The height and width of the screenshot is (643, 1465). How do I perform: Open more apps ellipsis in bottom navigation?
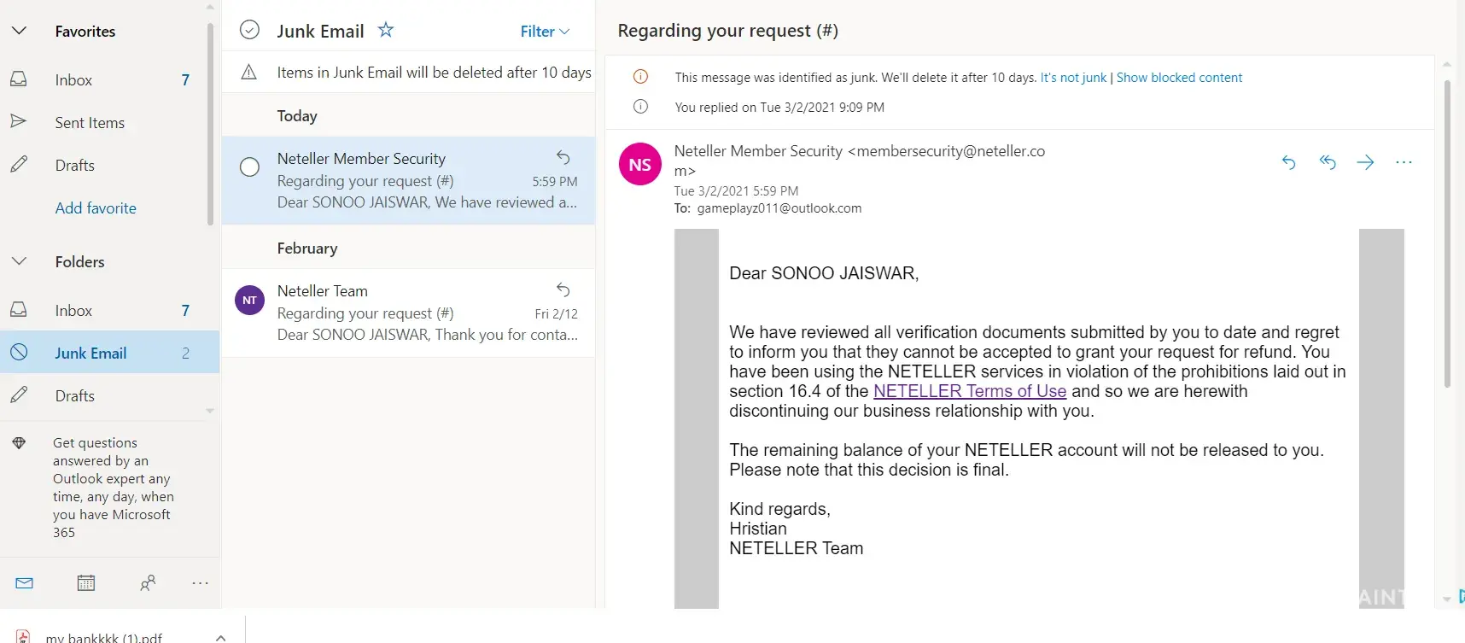(x=200, y=583)
